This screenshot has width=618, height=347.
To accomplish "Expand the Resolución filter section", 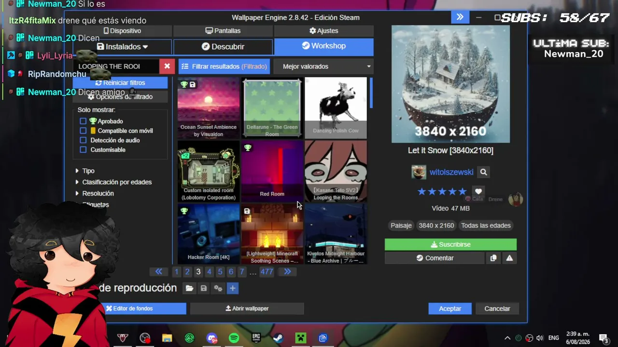I will point(95,193).
